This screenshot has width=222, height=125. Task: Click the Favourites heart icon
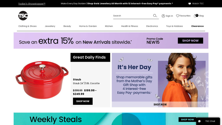178,16
